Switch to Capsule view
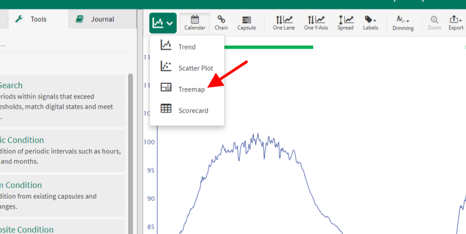Image resolution: width=466 pixels, height=234 pixels. tap(246, 23)
